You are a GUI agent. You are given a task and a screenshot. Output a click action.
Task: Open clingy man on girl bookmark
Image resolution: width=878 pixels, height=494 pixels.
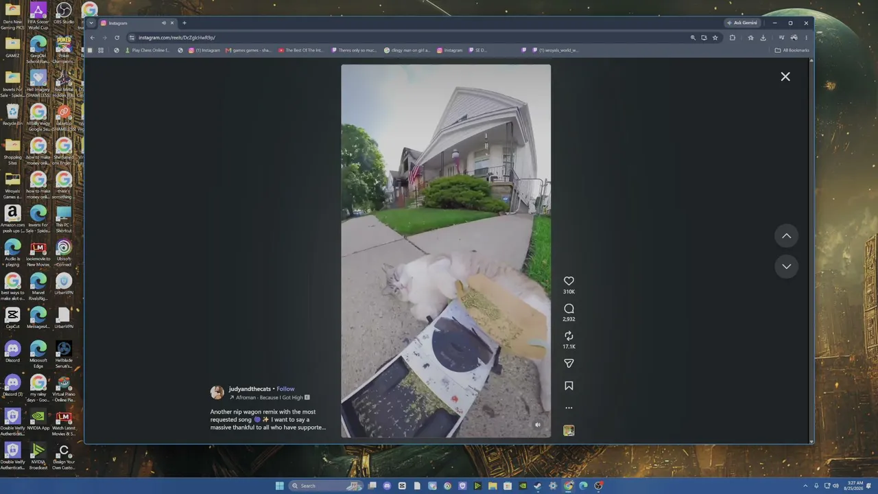click(x=407, y=50)
